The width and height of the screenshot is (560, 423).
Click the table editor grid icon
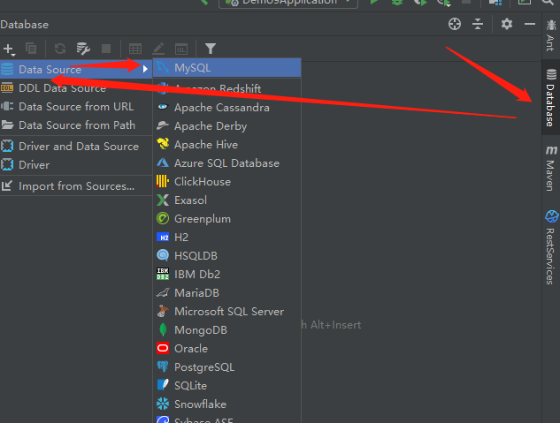pyautogui.click(x=135, y=49)
